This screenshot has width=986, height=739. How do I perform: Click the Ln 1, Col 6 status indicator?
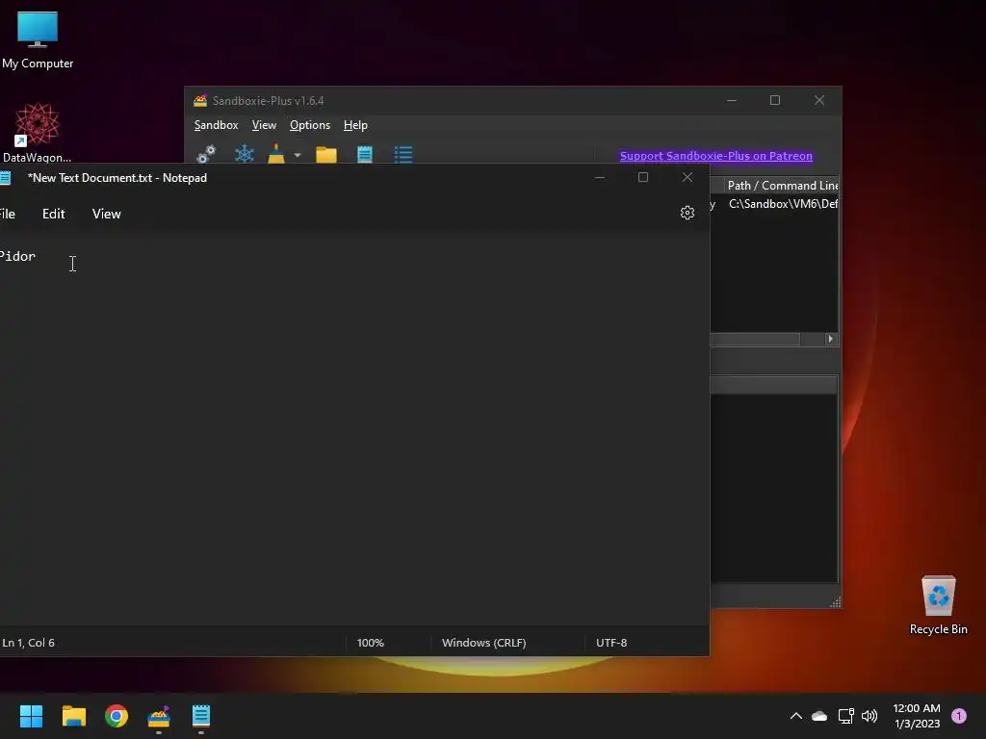28,643
